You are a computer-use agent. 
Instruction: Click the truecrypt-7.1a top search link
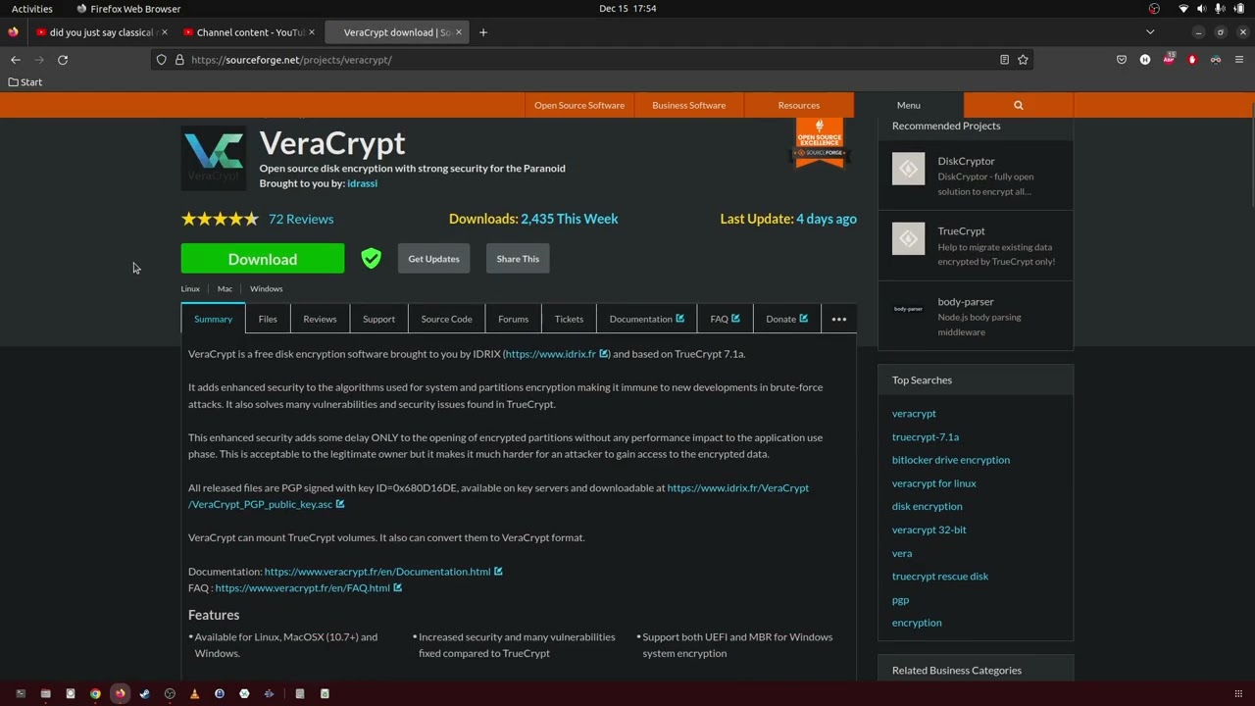coord(926,436)
